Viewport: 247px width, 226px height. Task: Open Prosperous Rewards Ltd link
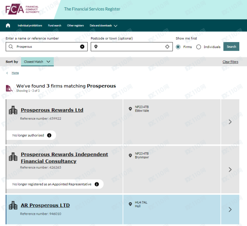52,110
